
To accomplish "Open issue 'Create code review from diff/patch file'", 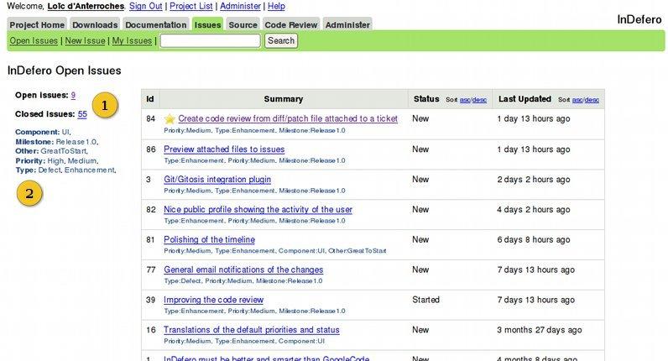I will point(288,118).
